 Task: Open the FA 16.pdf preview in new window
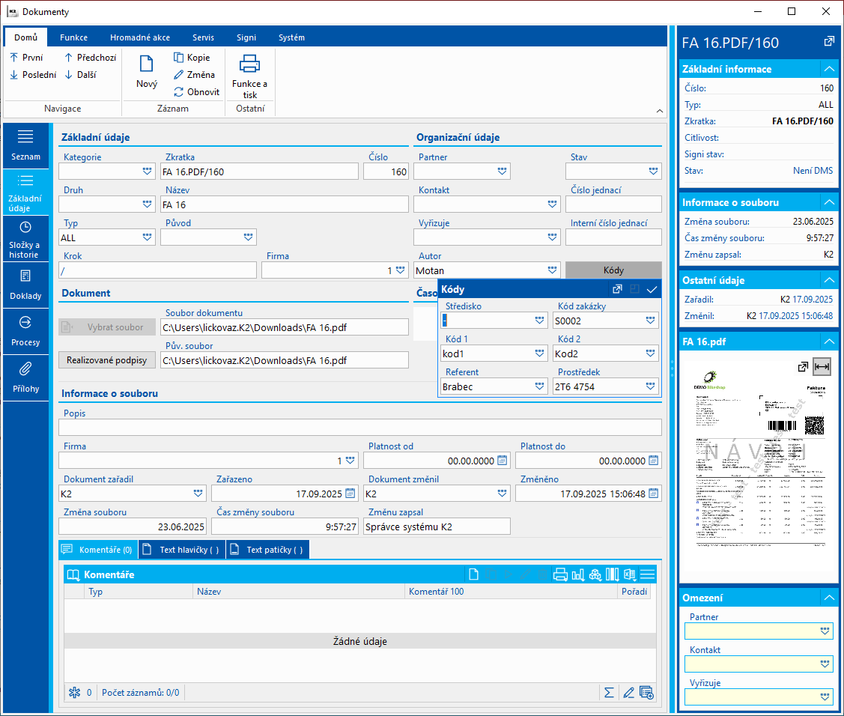[x=803, y=367]
